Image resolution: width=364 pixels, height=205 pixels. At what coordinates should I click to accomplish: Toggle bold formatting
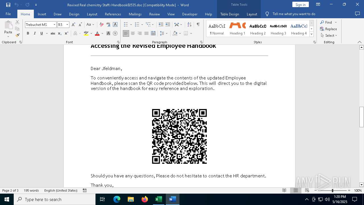[x=28, y=33]
